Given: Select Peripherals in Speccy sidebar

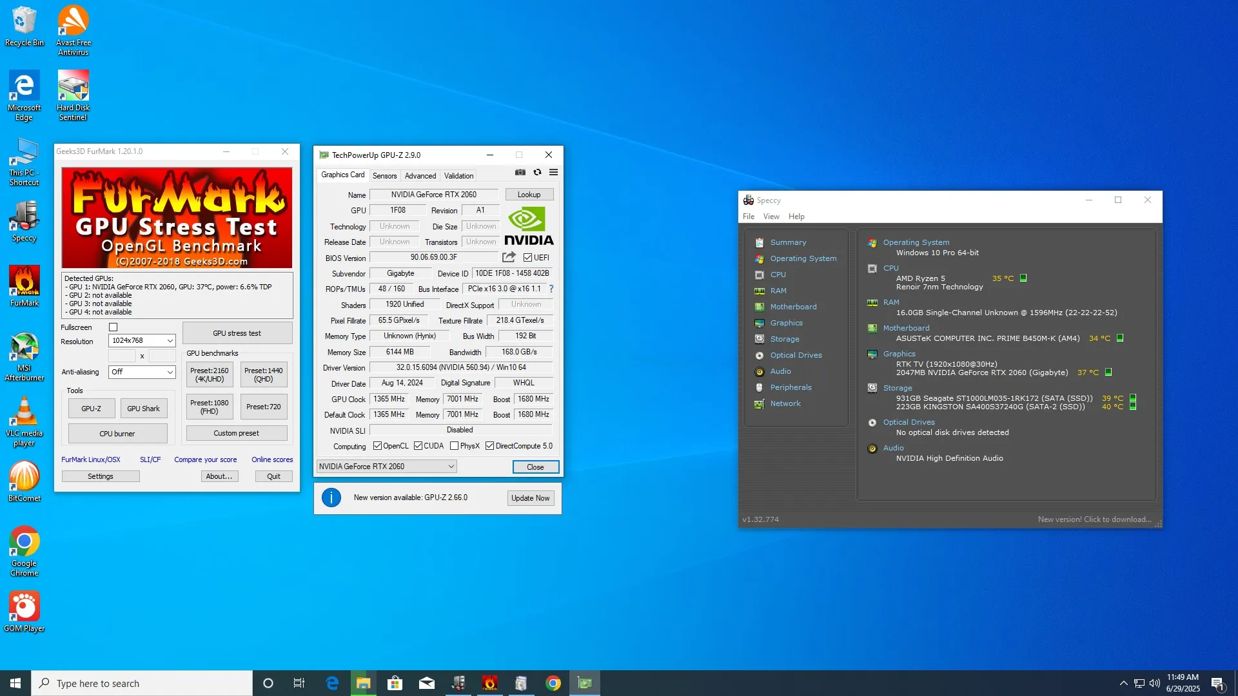Looking at the screenshot, I should tap(791, 387).
